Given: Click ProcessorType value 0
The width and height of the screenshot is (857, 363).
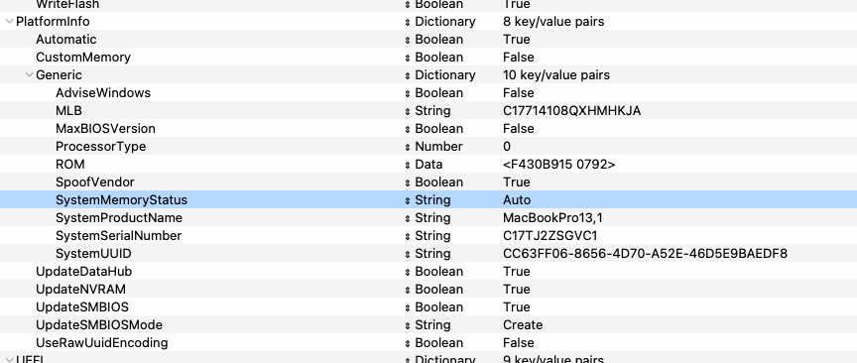Looking at the screenshot, I should point(507,147).
